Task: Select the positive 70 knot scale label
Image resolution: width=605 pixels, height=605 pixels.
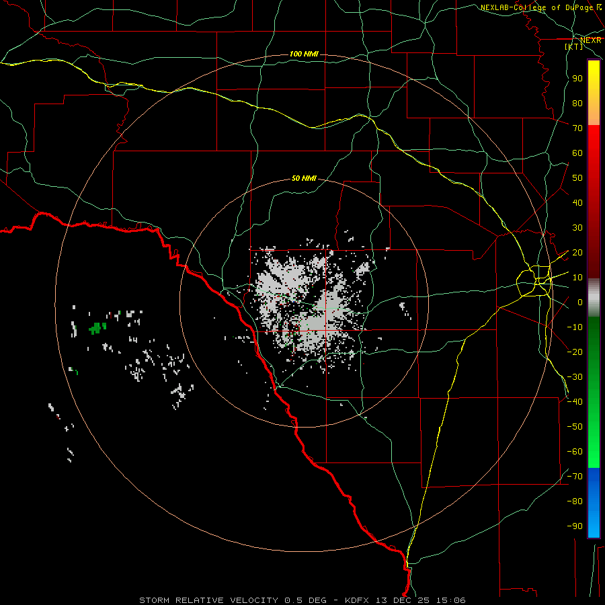Action: tap(577, 128)
